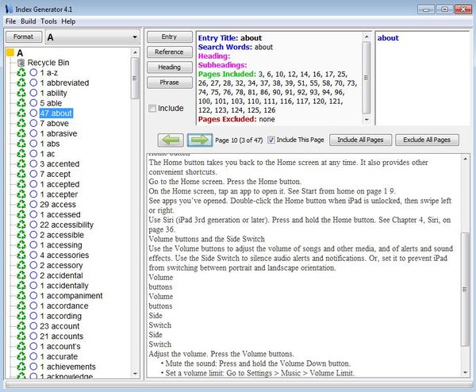476x392 pixels.
Task: Click recycle icon beside '47 about'
Action: tap(21, 113)
